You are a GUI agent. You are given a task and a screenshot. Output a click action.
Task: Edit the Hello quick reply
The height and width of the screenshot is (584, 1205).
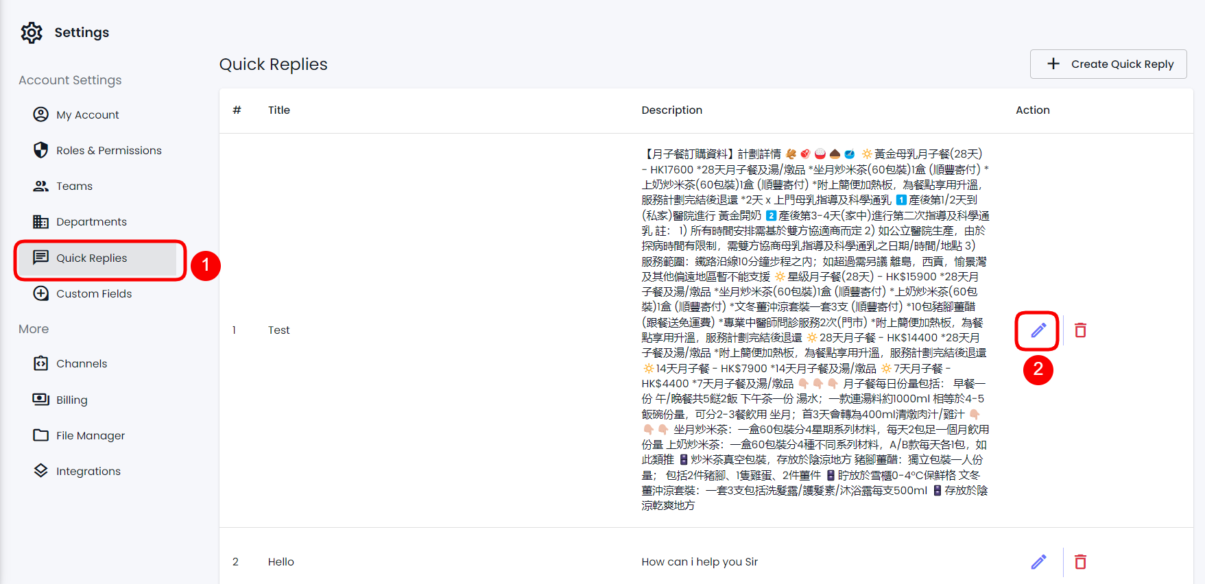pyautogui.click(x=1038, y=562)
